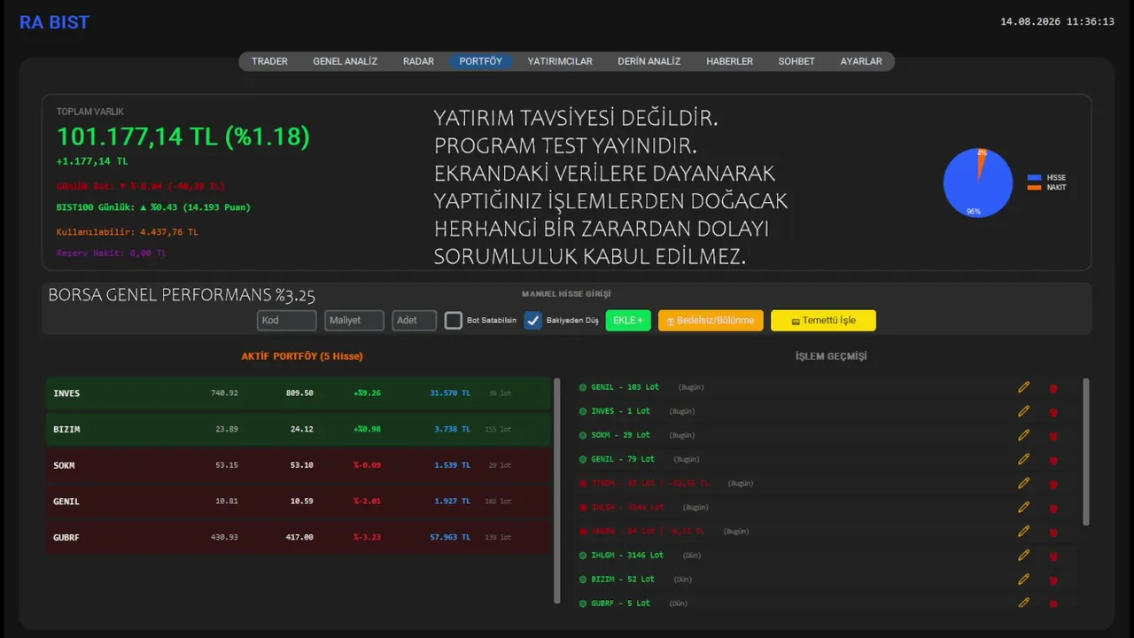Viewport: 1134px width, 638px height.
Task: Select the BIZIM row in active portfolio
Action: coord(299,429)
